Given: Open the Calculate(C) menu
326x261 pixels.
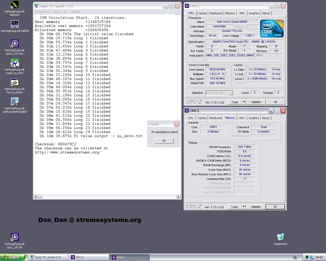Looking at the screenshot, I should (x=43, y=12).
